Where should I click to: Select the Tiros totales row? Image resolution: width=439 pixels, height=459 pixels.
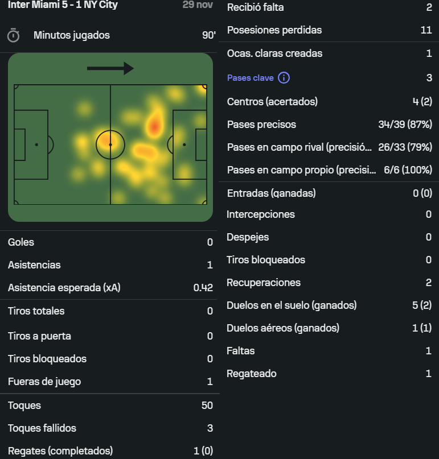click(x=110, y=311)
